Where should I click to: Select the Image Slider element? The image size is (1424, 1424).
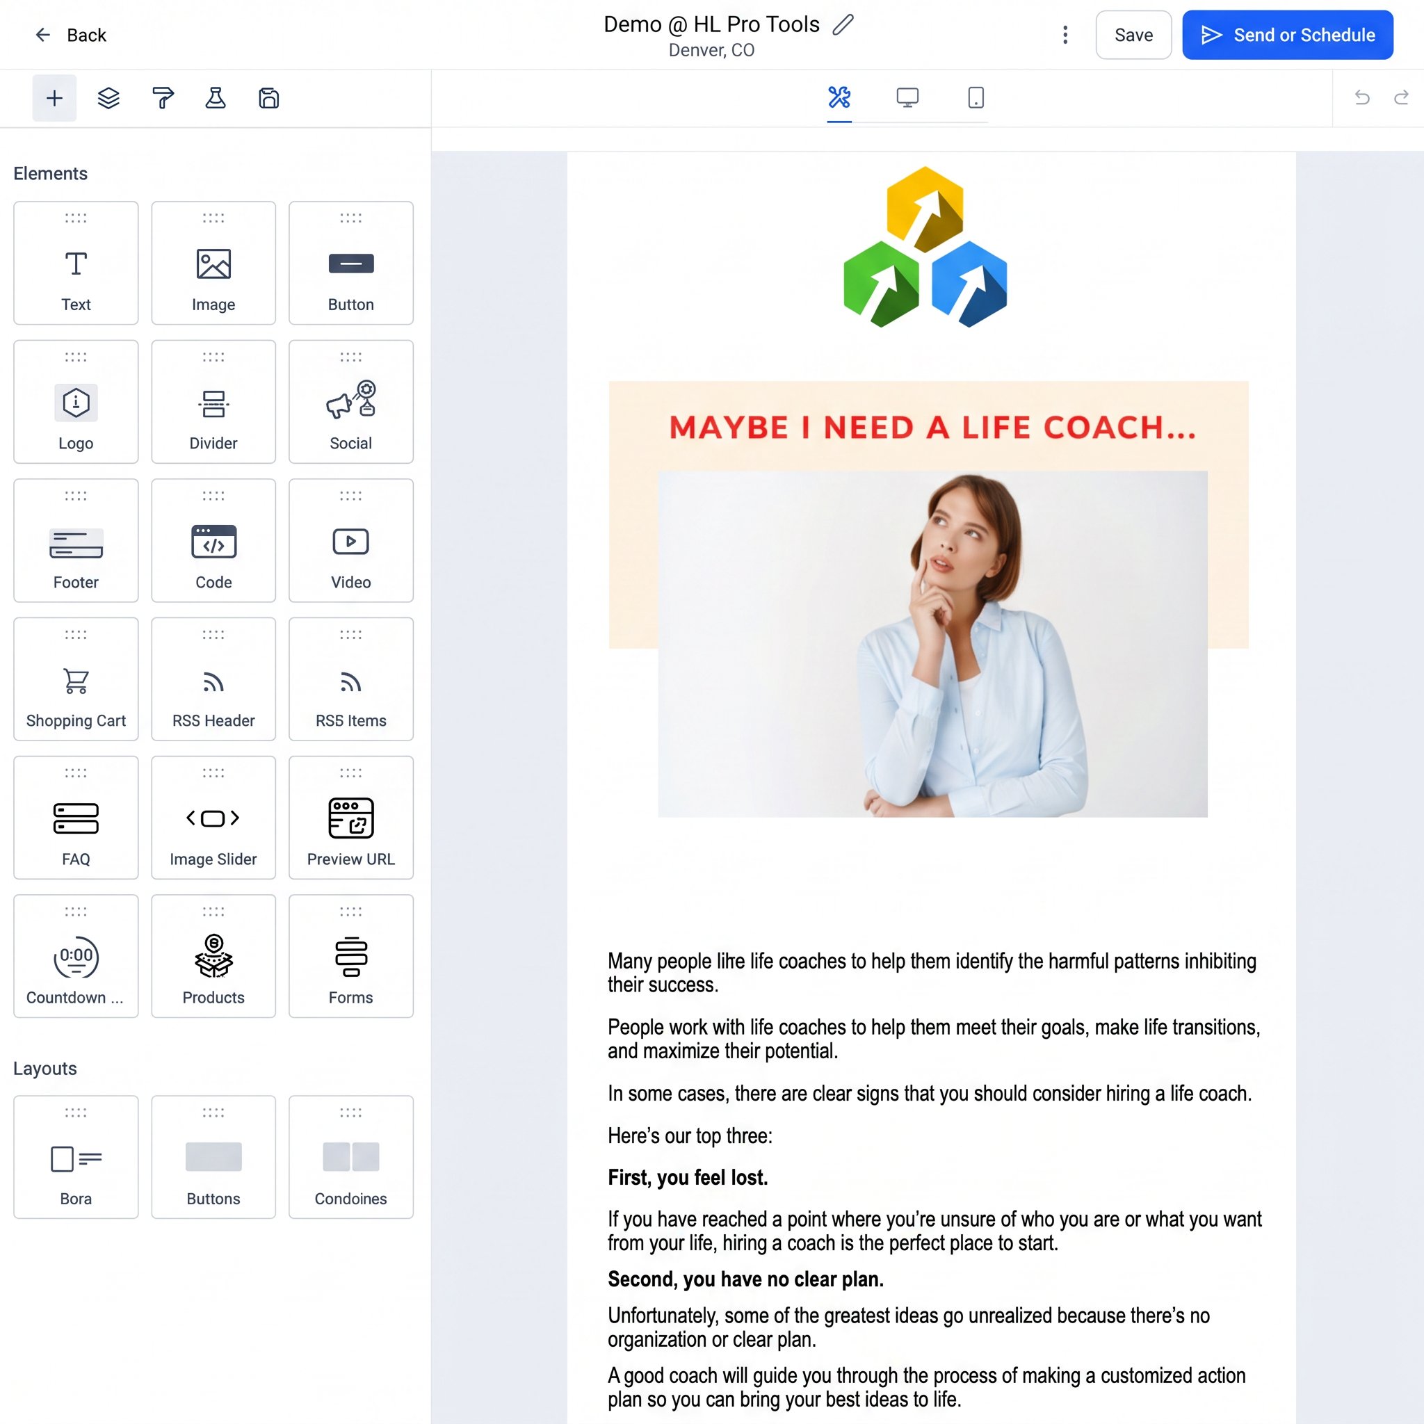coord(213,818)
